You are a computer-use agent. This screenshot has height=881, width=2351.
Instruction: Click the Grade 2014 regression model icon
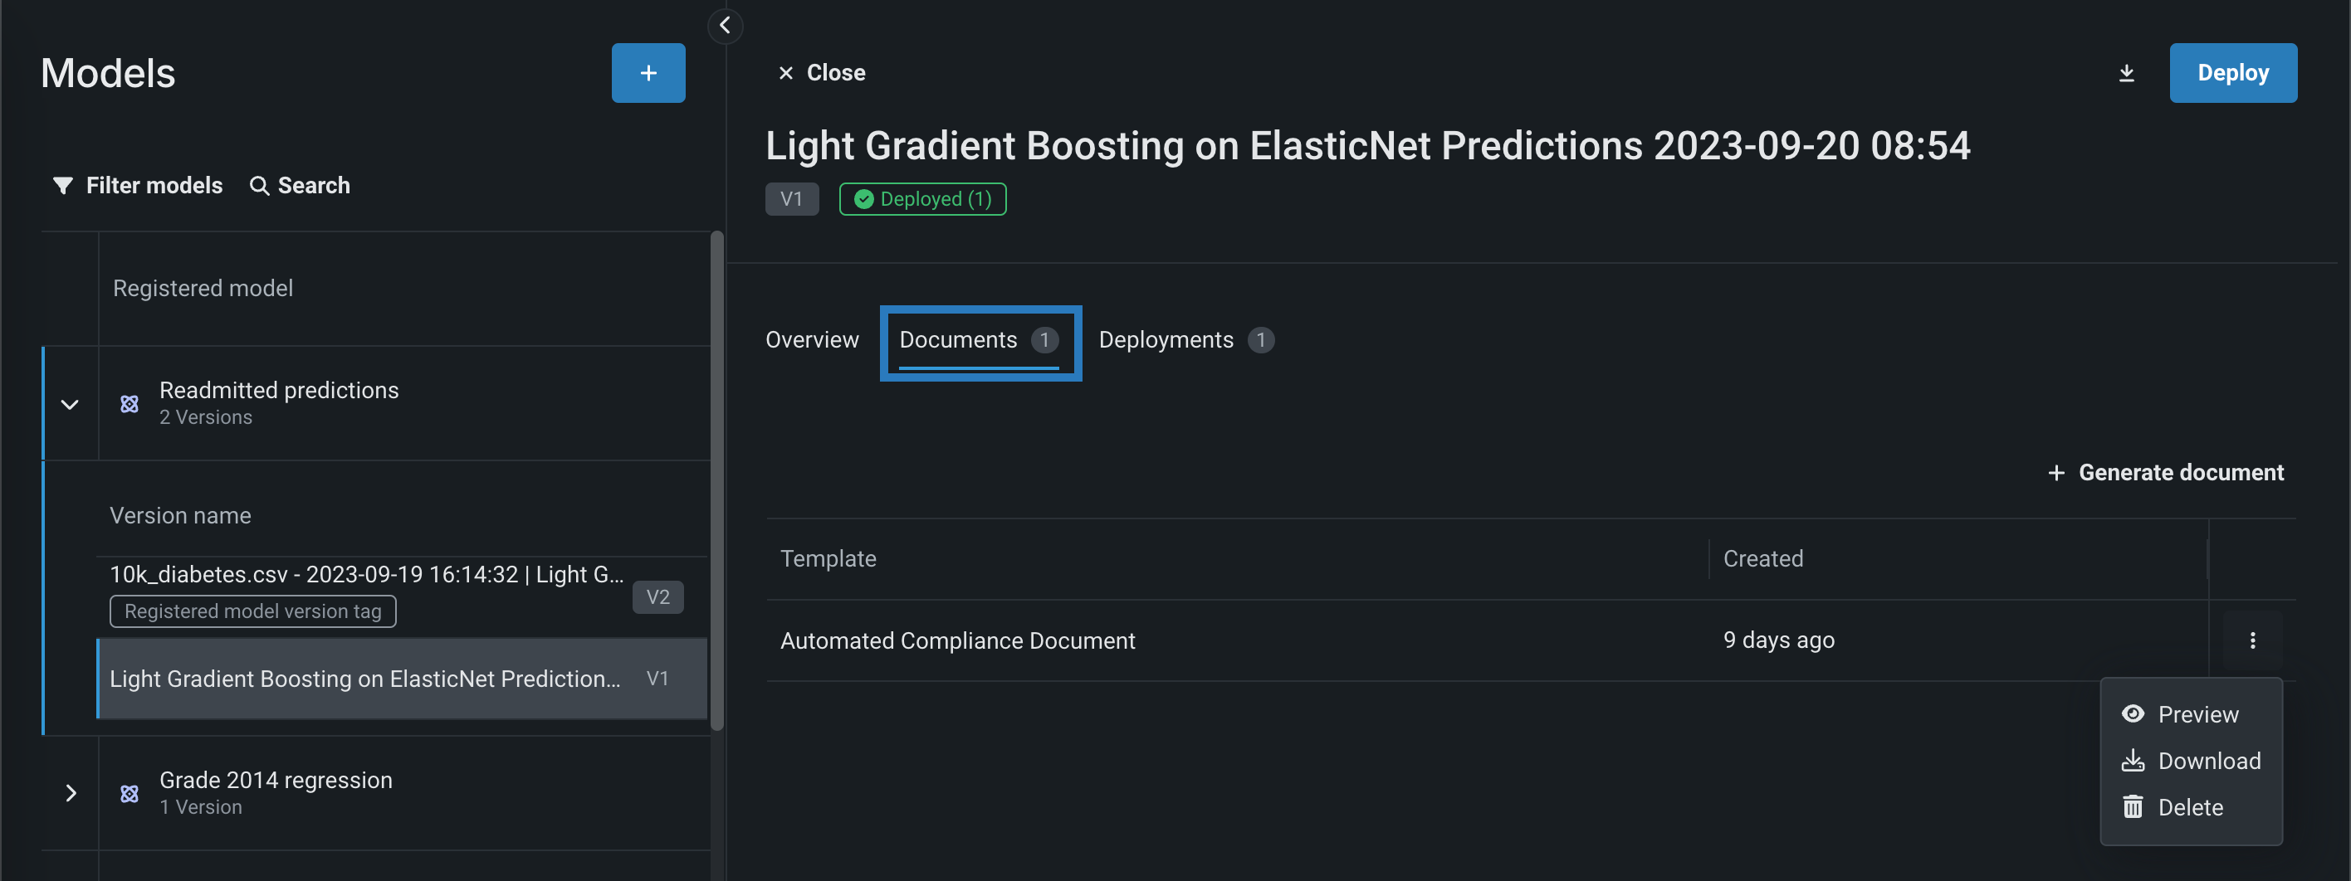point(130,793)
